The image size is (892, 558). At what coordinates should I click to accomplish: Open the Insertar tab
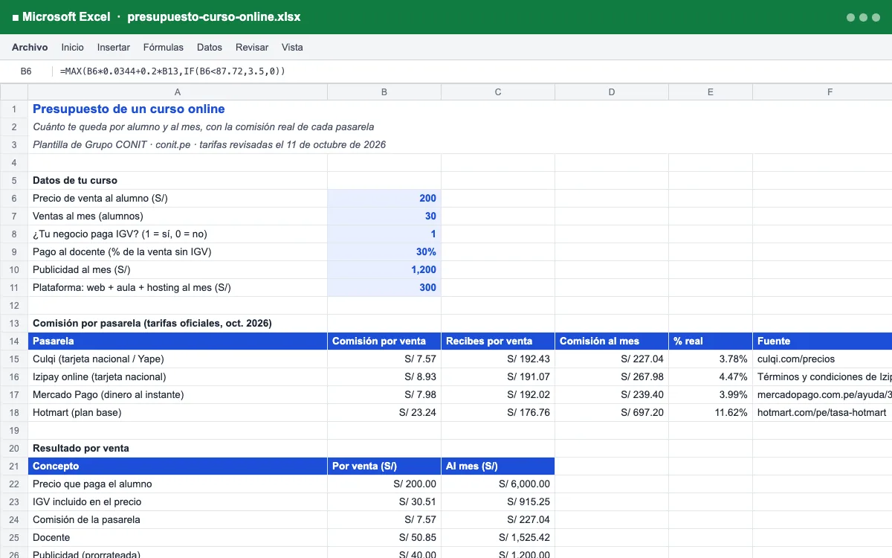click(x=113, y=47)
